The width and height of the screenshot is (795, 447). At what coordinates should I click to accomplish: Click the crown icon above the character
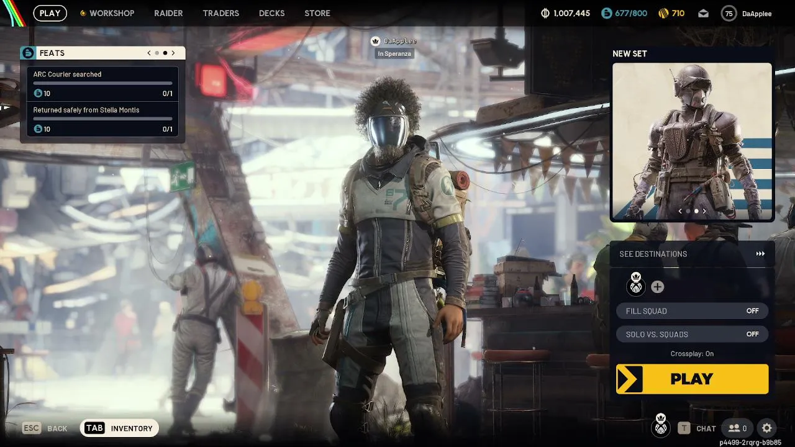[x=375, y=41]
